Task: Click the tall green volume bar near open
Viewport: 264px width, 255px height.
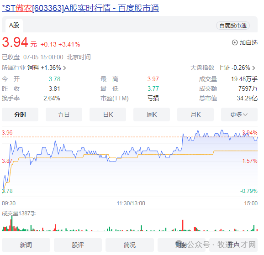Action: (12, 224)
